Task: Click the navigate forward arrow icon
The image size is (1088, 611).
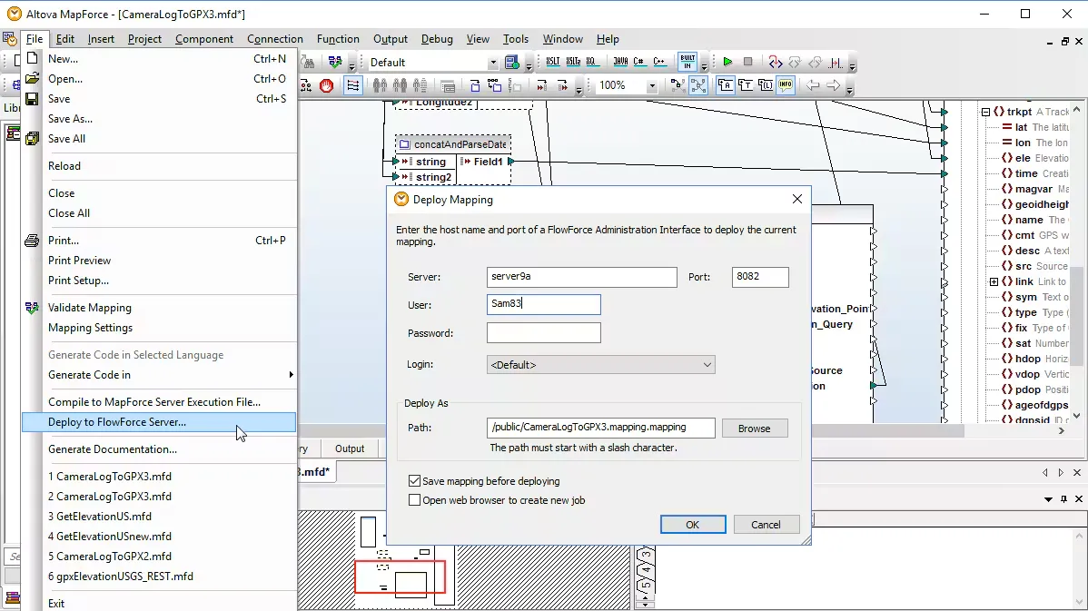Action: tap(833, 85)
